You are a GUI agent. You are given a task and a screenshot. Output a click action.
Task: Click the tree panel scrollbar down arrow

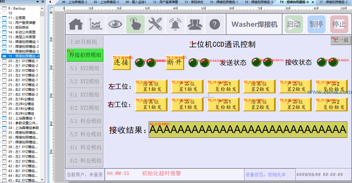(x=42, y=180)
